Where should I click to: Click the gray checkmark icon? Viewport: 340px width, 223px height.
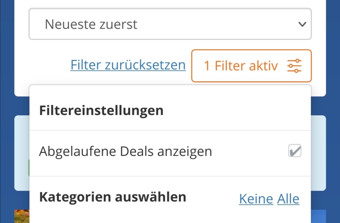pos(295,151)
